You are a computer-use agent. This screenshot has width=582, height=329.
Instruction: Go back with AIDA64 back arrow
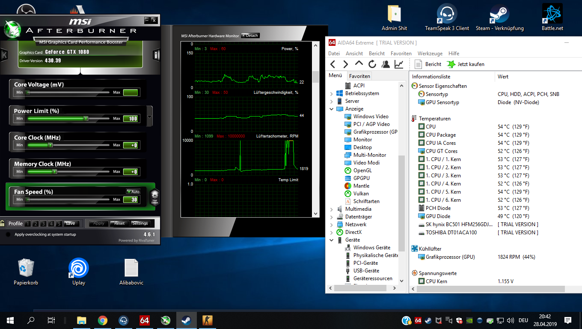[333, 64]
